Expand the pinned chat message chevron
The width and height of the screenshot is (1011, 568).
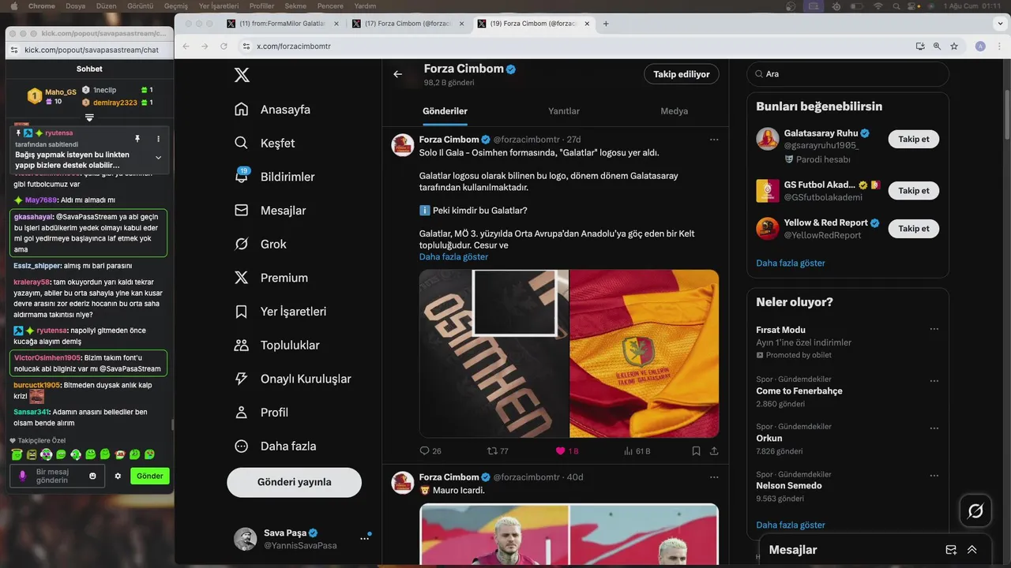tap(158, 158)
